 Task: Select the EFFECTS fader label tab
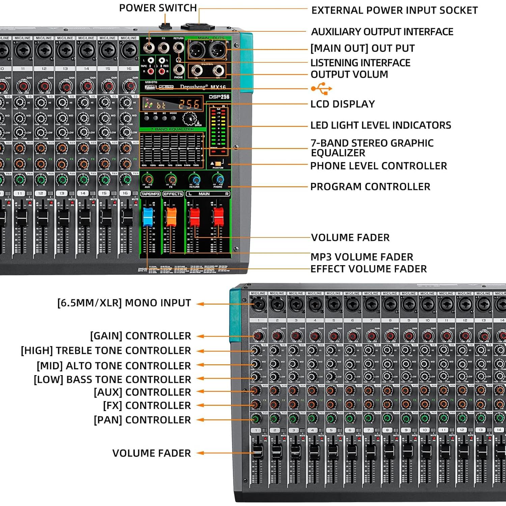173,194
